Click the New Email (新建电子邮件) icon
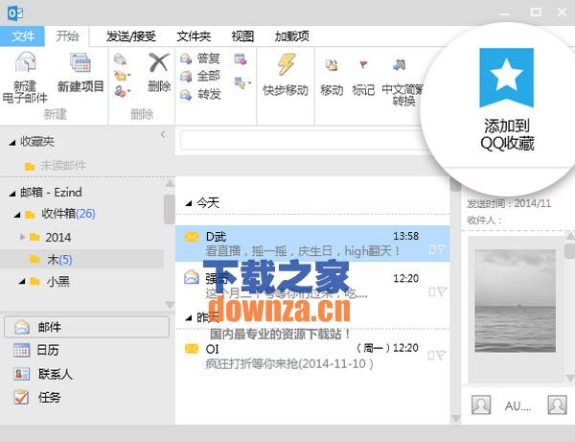Image resolution: width=575 pixels, height=441 pixels. [26, 65]
